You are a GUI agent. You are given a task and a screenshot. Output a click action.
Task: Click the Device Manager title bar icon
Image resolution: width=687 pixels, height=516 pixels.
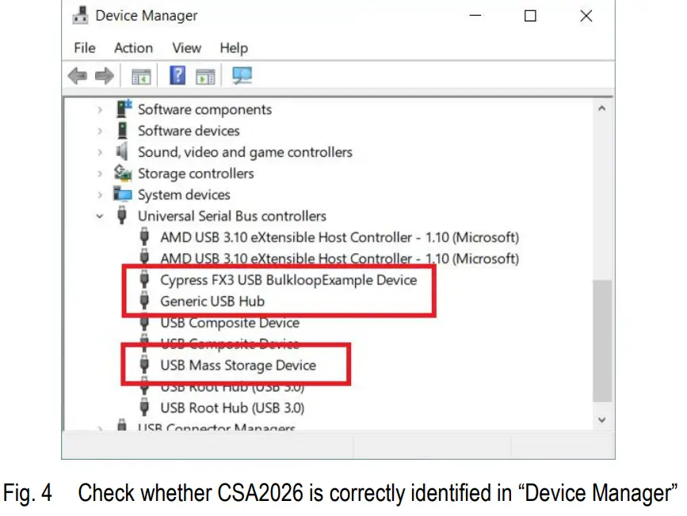[x=80, y=15]
